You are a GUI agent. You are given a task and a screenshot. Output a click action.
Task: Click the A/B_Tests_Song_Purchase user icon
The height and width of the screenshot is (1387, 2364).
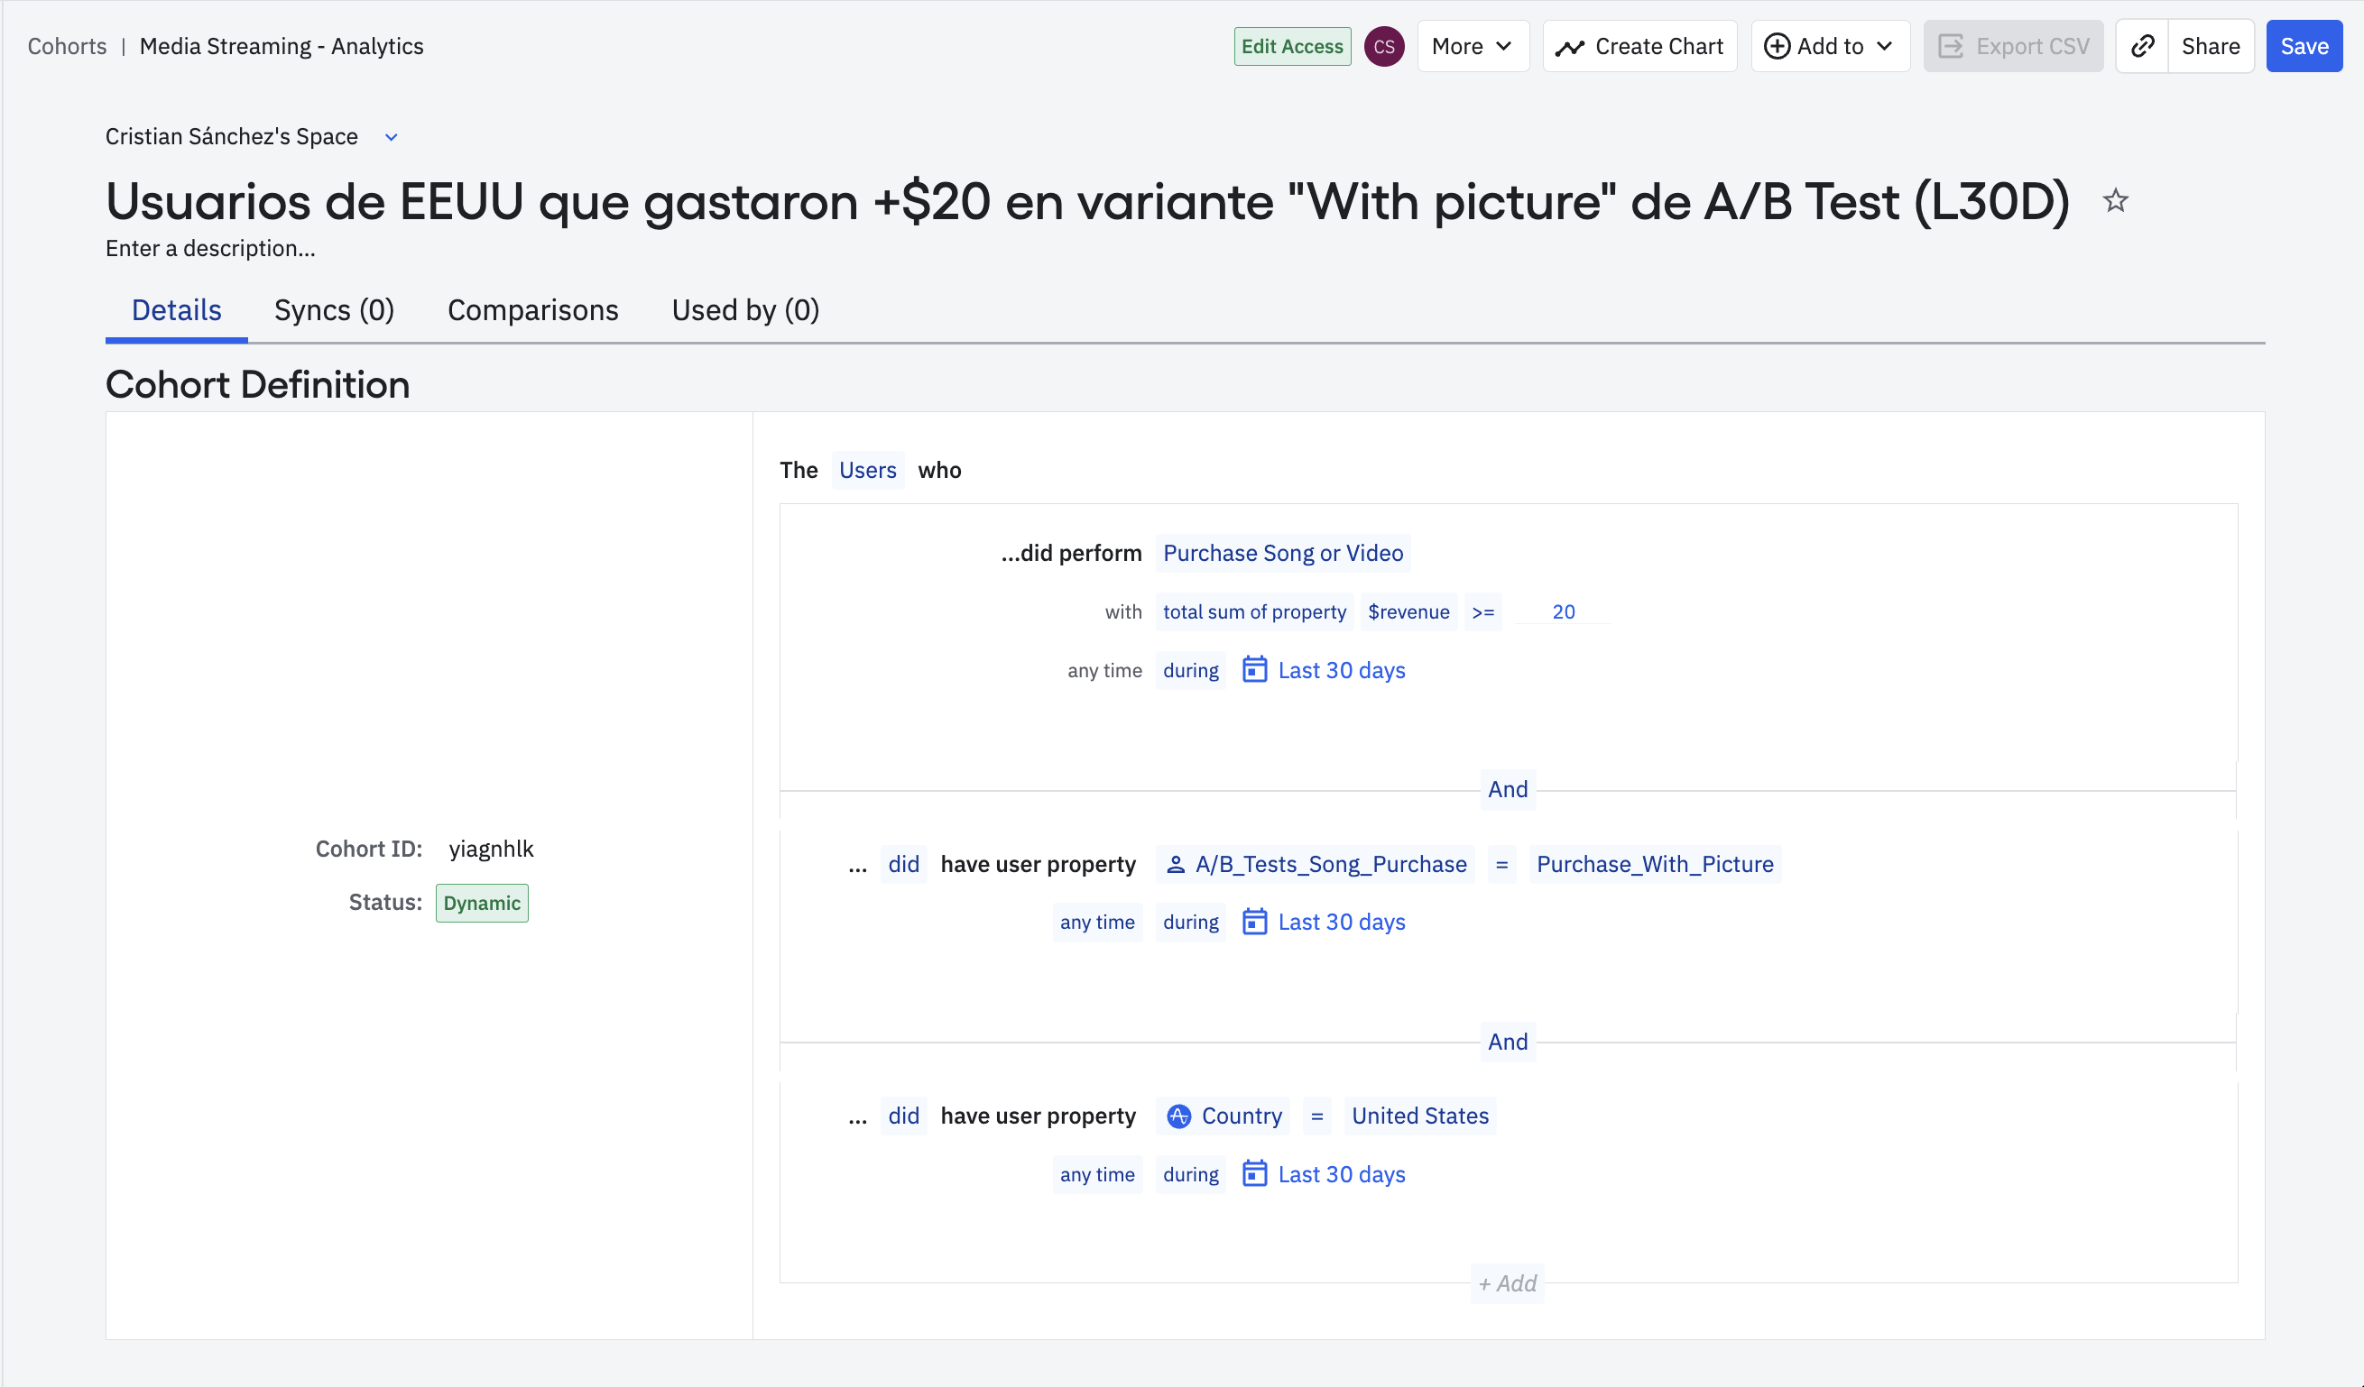coord(1175,865)
